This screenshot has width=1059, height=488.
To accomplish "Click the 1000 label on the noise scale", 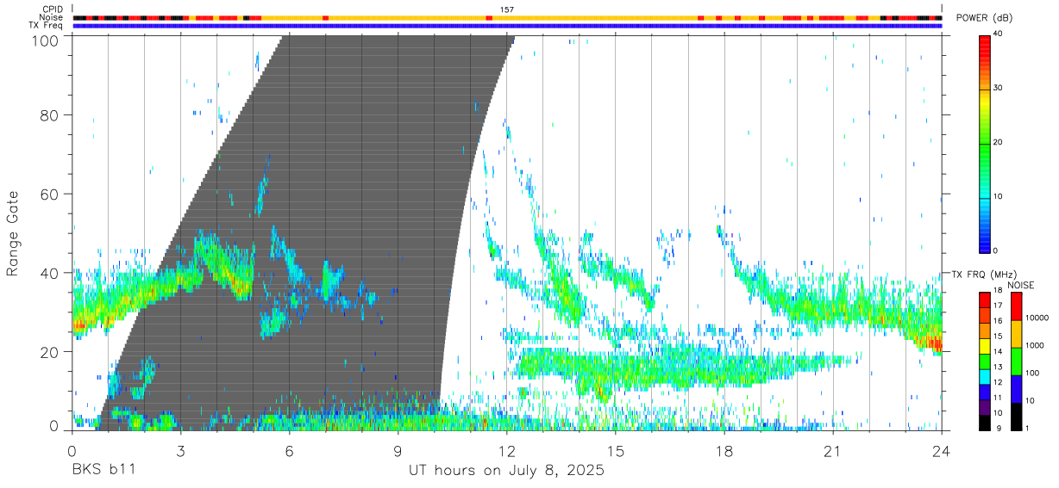I will point(1035,345).
